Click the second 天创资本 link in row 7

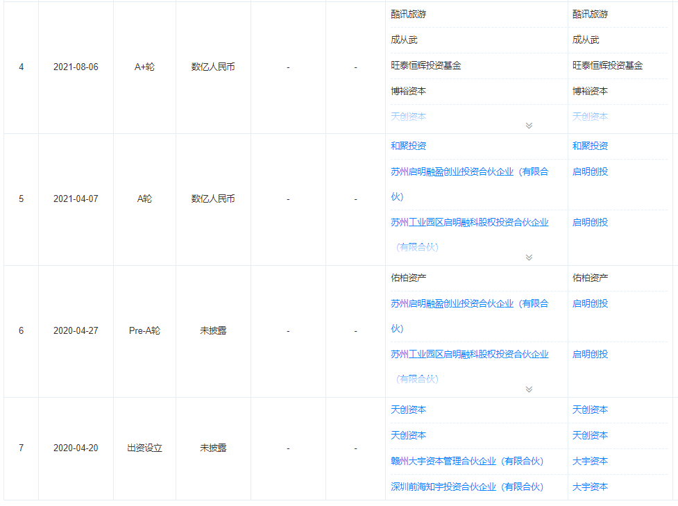coord(409,435)
